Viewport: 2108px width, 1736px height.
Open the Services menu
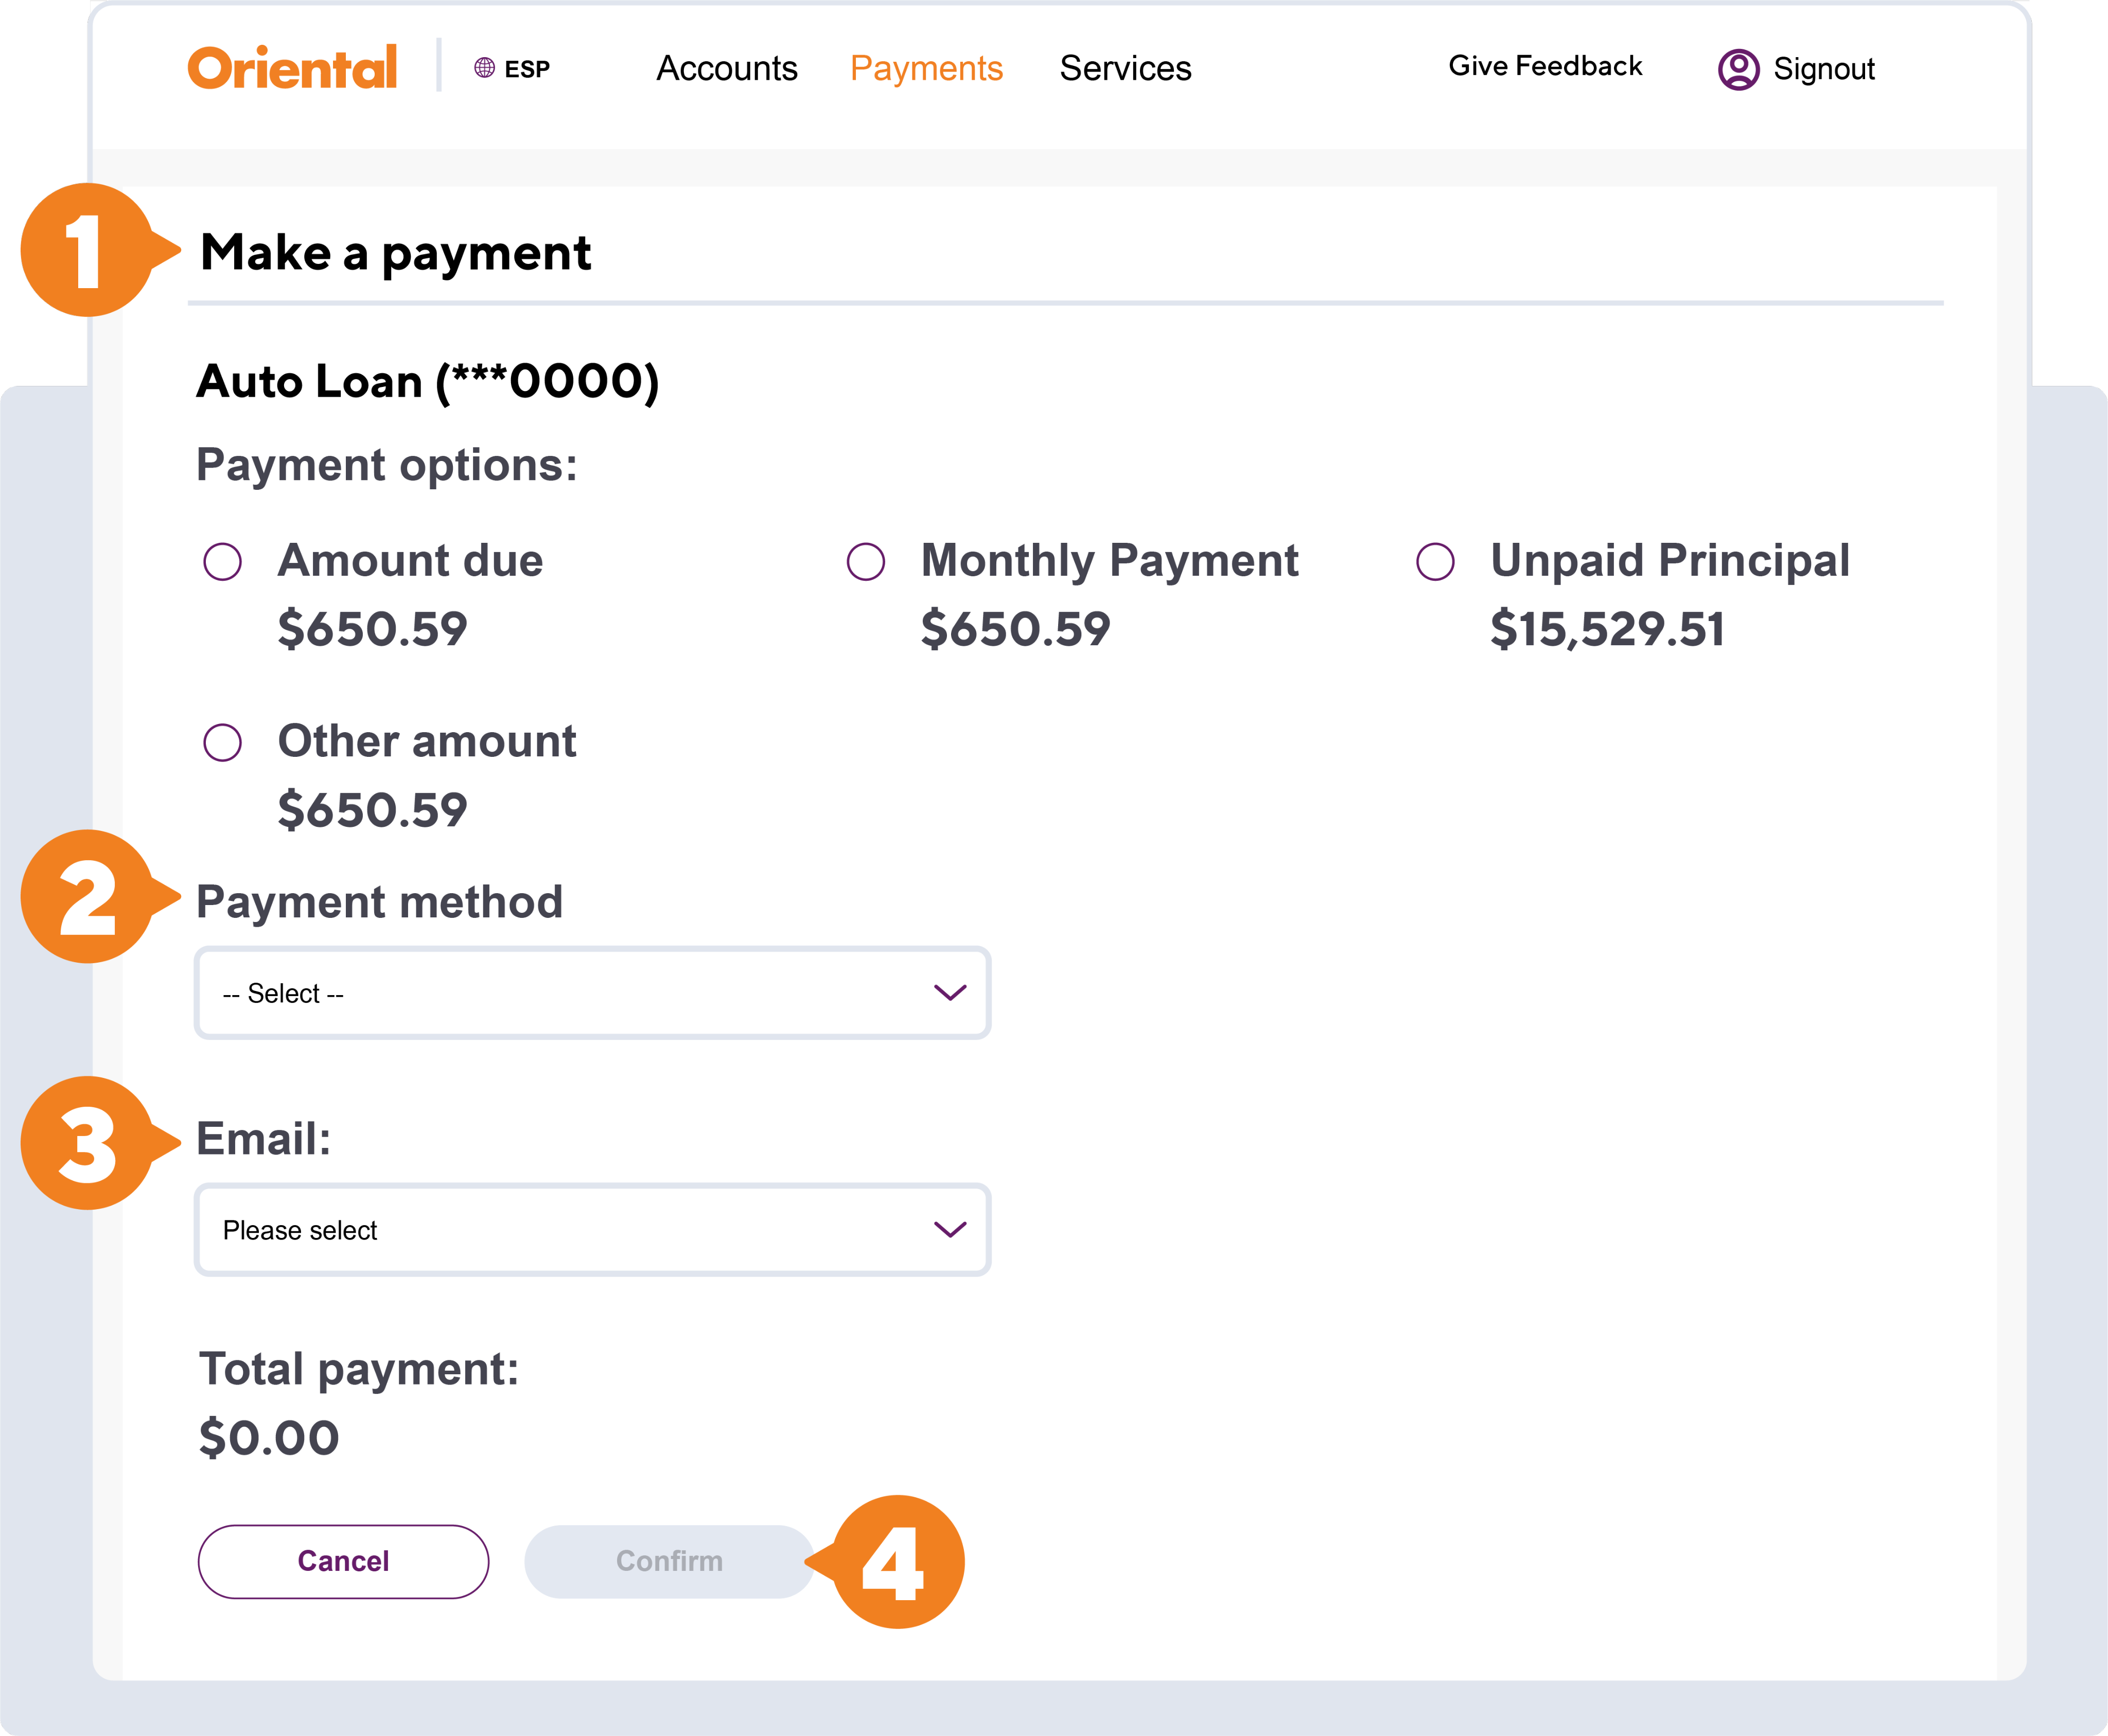[1125, 68]
